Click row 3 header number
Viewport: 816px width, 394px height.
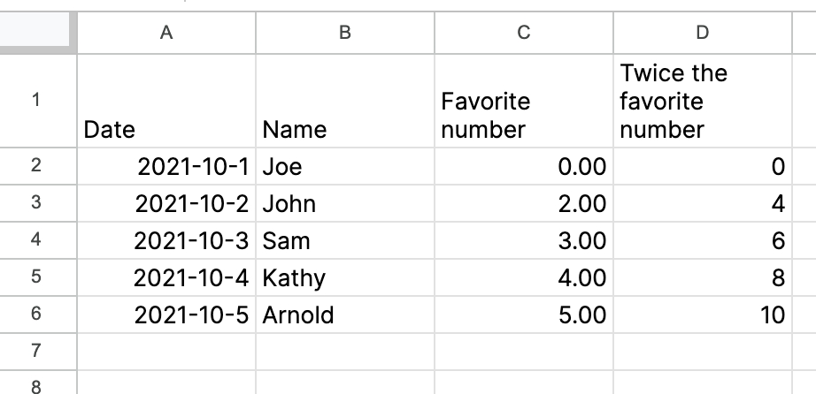pyautogui.click(x=35, y=202)
